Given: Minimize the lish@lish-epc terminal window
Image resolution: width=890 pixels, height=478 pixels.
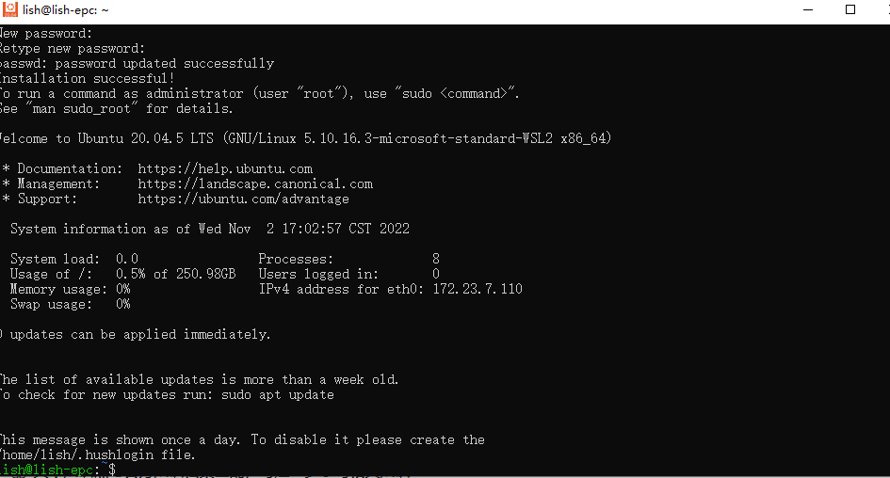Looking at the screenshot, I should [808, 9].
